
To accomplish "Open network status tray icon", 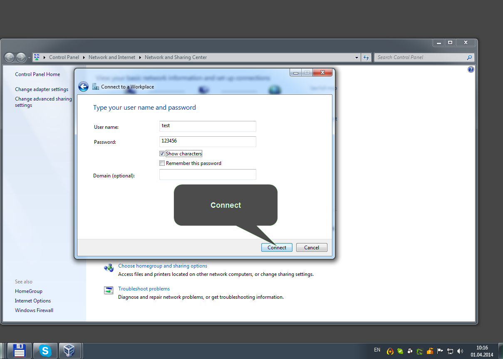I will [450, 351].
